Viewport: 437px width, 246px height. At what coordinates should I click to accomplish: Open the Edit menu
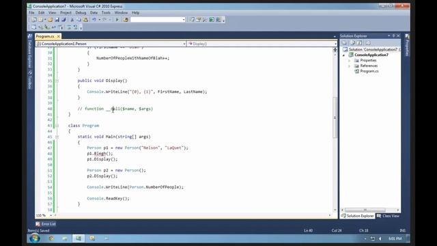[41, 13]
